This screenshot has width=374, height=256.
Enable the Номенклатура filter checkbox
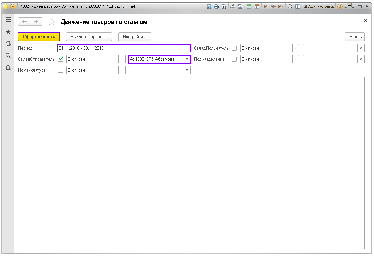pyautogui.click(x=60, y=70)
